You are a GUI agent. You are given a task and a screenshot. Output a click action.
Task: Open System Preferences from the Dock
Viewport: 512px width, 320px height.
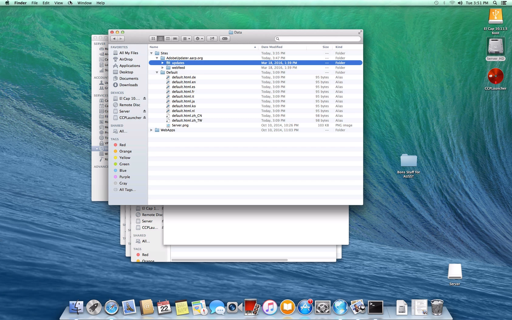(323, 308)
